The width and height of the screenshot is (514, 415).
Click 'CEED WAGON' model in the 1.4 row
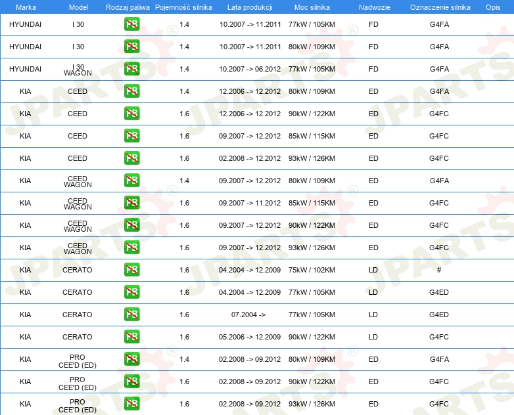[78, 181]
